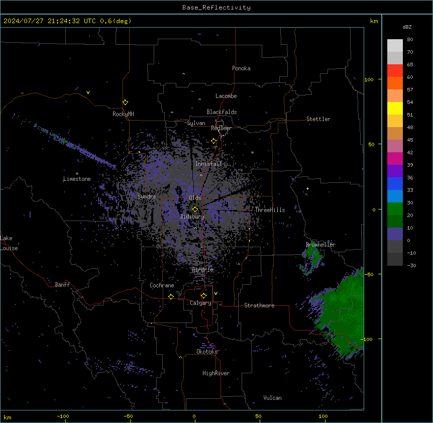Screen dimensions: 433x423
Task: Click the Blackfalds city label
Action: click(222, 112)
